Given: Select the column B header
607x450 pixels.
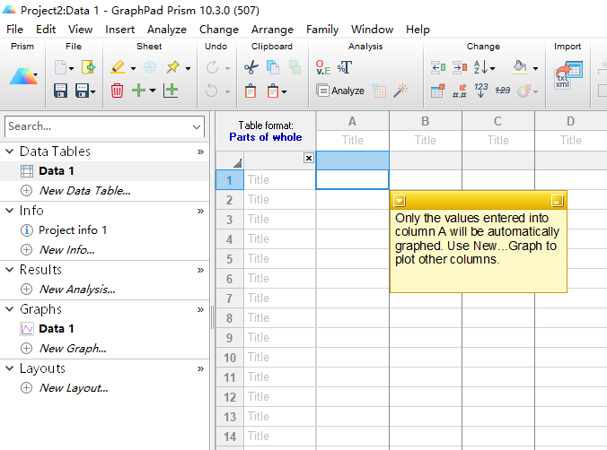Looking at the screenshot, I should tap(425, 121).
